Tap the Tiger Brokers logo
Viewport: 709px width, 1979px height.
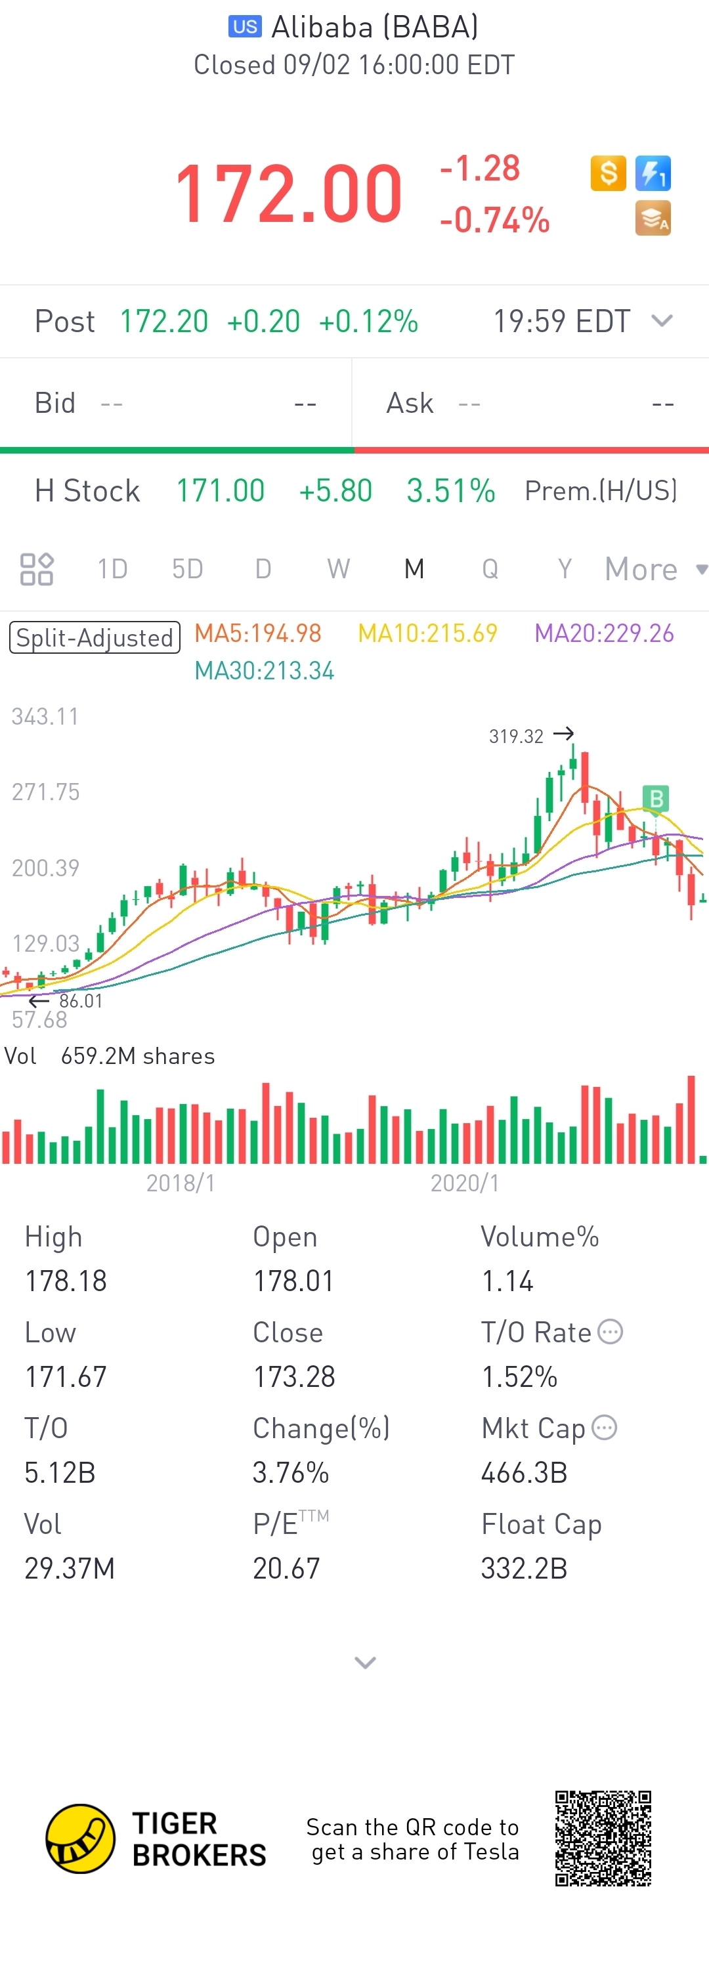point(157,1839)
